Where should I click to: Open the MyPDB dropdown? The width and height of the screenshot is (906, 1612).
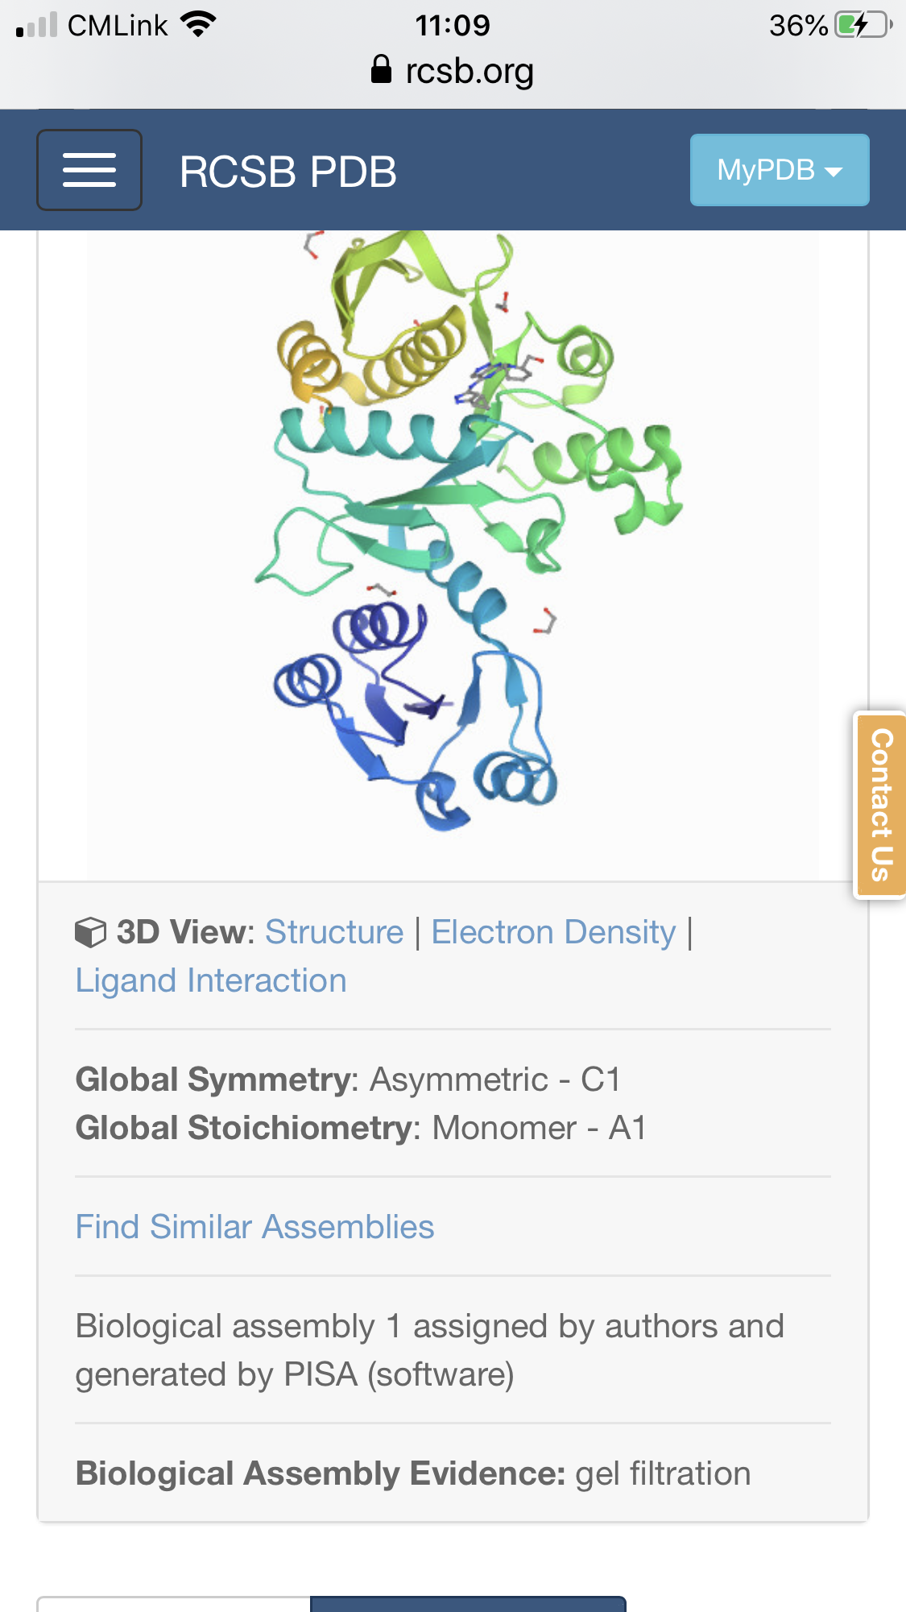pos(779,170)
